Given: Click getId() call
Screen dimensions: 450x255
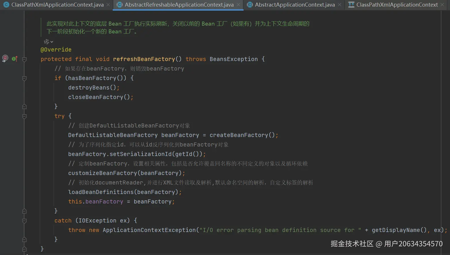Looking at the screenshot, I should tap(187, 154).
